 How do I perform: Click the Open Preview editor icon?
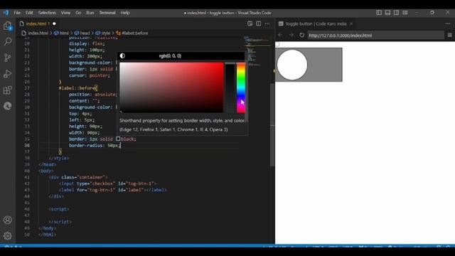pyautogui.click(x=250, y=23)
